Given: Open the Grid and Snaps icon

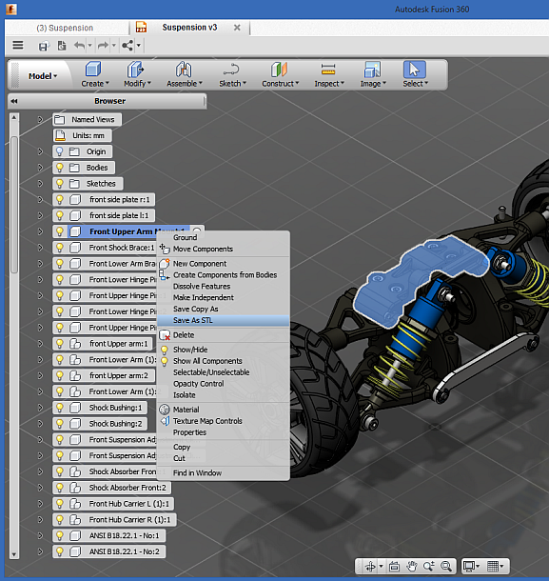Looking at the screenshot, I should point(493,566).
